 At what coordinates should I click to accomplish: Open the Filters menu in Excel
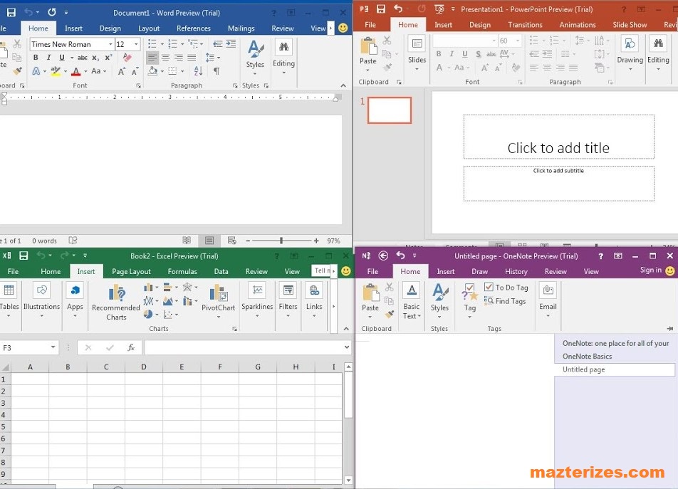(x=288, y=301)
